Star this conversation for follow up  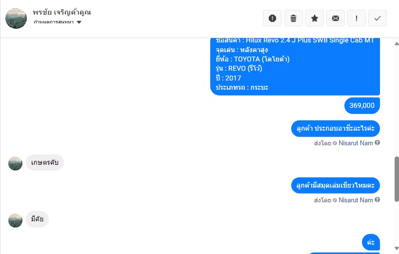tap(315, 18)
